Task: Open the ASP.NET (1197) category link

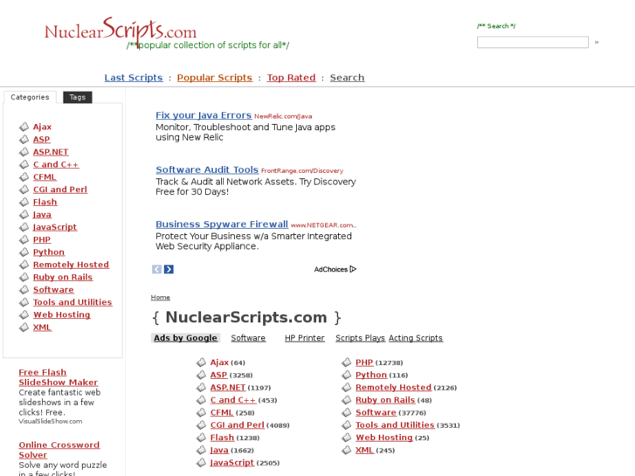Action: click(x=228, y=387)
